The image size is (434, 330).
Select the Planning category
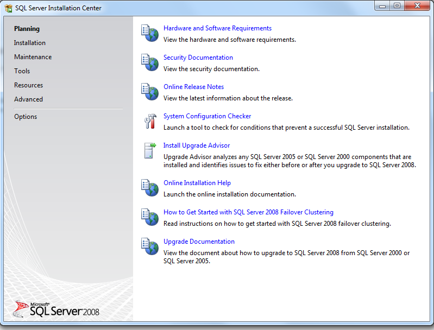(27, 29)
